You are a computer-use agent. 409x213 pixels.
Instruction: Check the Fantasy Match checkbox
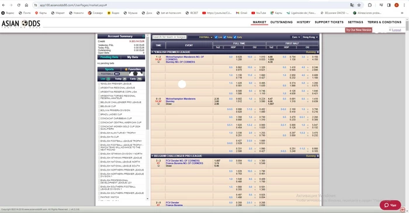tap(99, 197)
